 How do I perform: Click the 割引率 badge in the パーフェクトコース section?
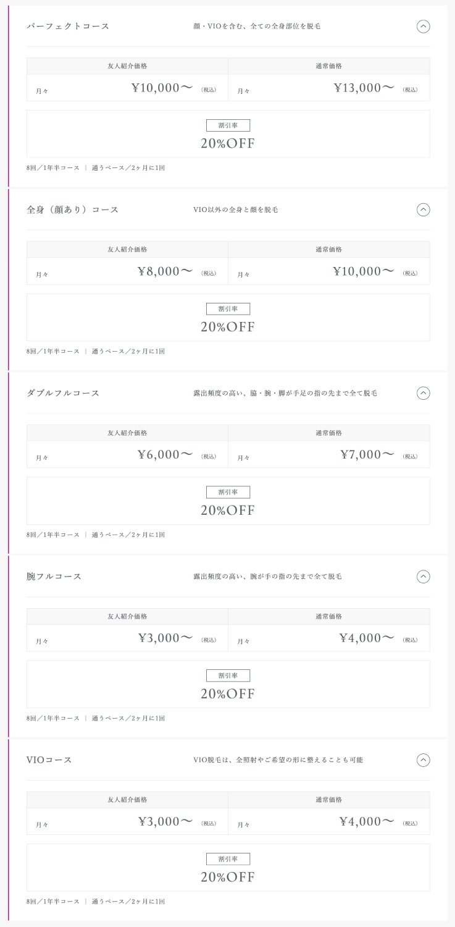tap(228, 125)
